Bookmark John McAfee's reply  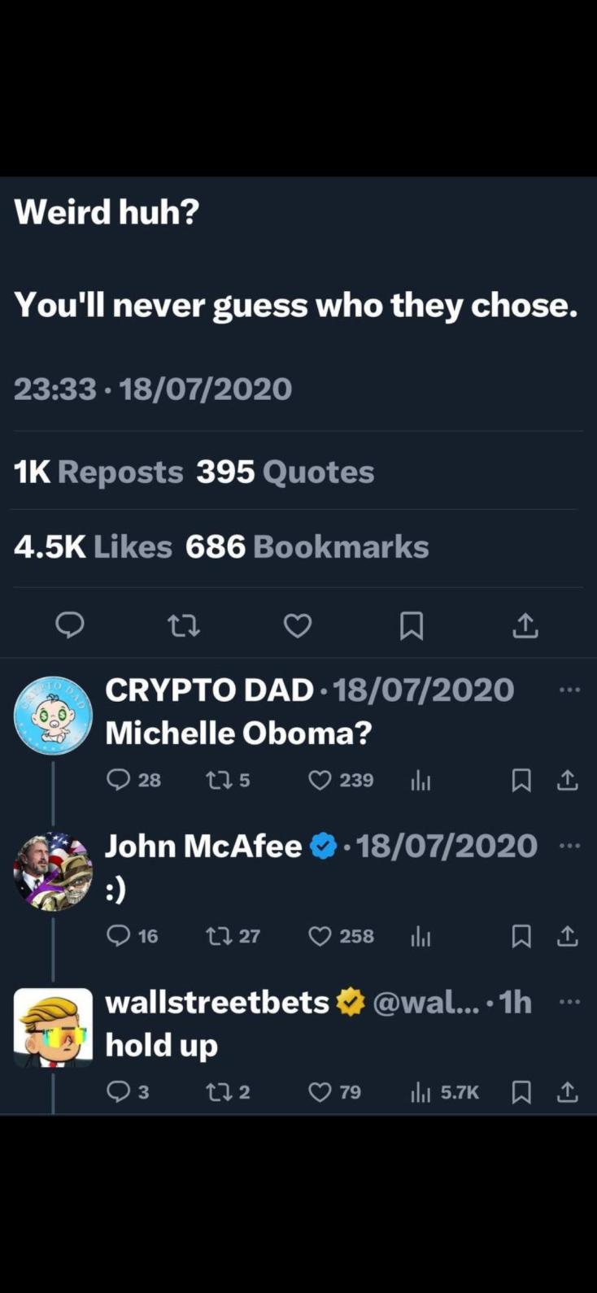click(x=521, y=936)
